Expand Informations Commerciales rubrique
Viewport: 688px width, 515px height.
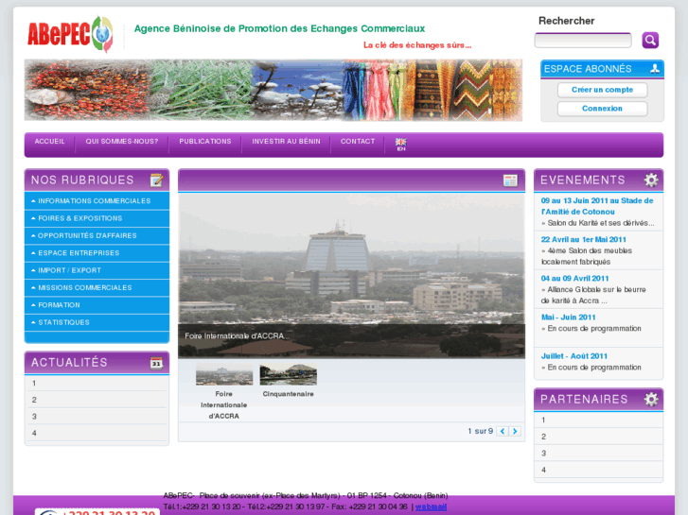[x=97, y=201]
